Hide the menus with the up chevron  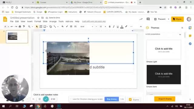(x=141, y=26)
